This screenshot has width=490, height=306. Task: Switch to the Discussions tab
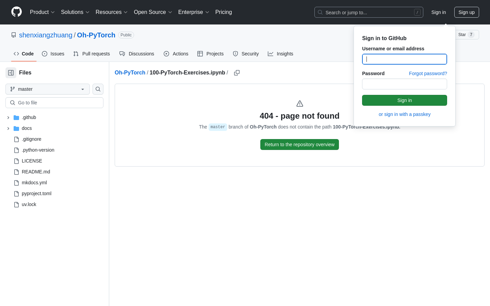click(137, 54)
